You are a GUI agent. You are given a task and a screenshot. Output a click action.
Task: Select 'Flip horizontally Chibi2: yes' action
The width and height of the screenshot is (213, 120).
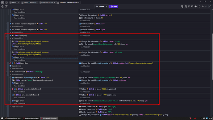click(92, 30)
